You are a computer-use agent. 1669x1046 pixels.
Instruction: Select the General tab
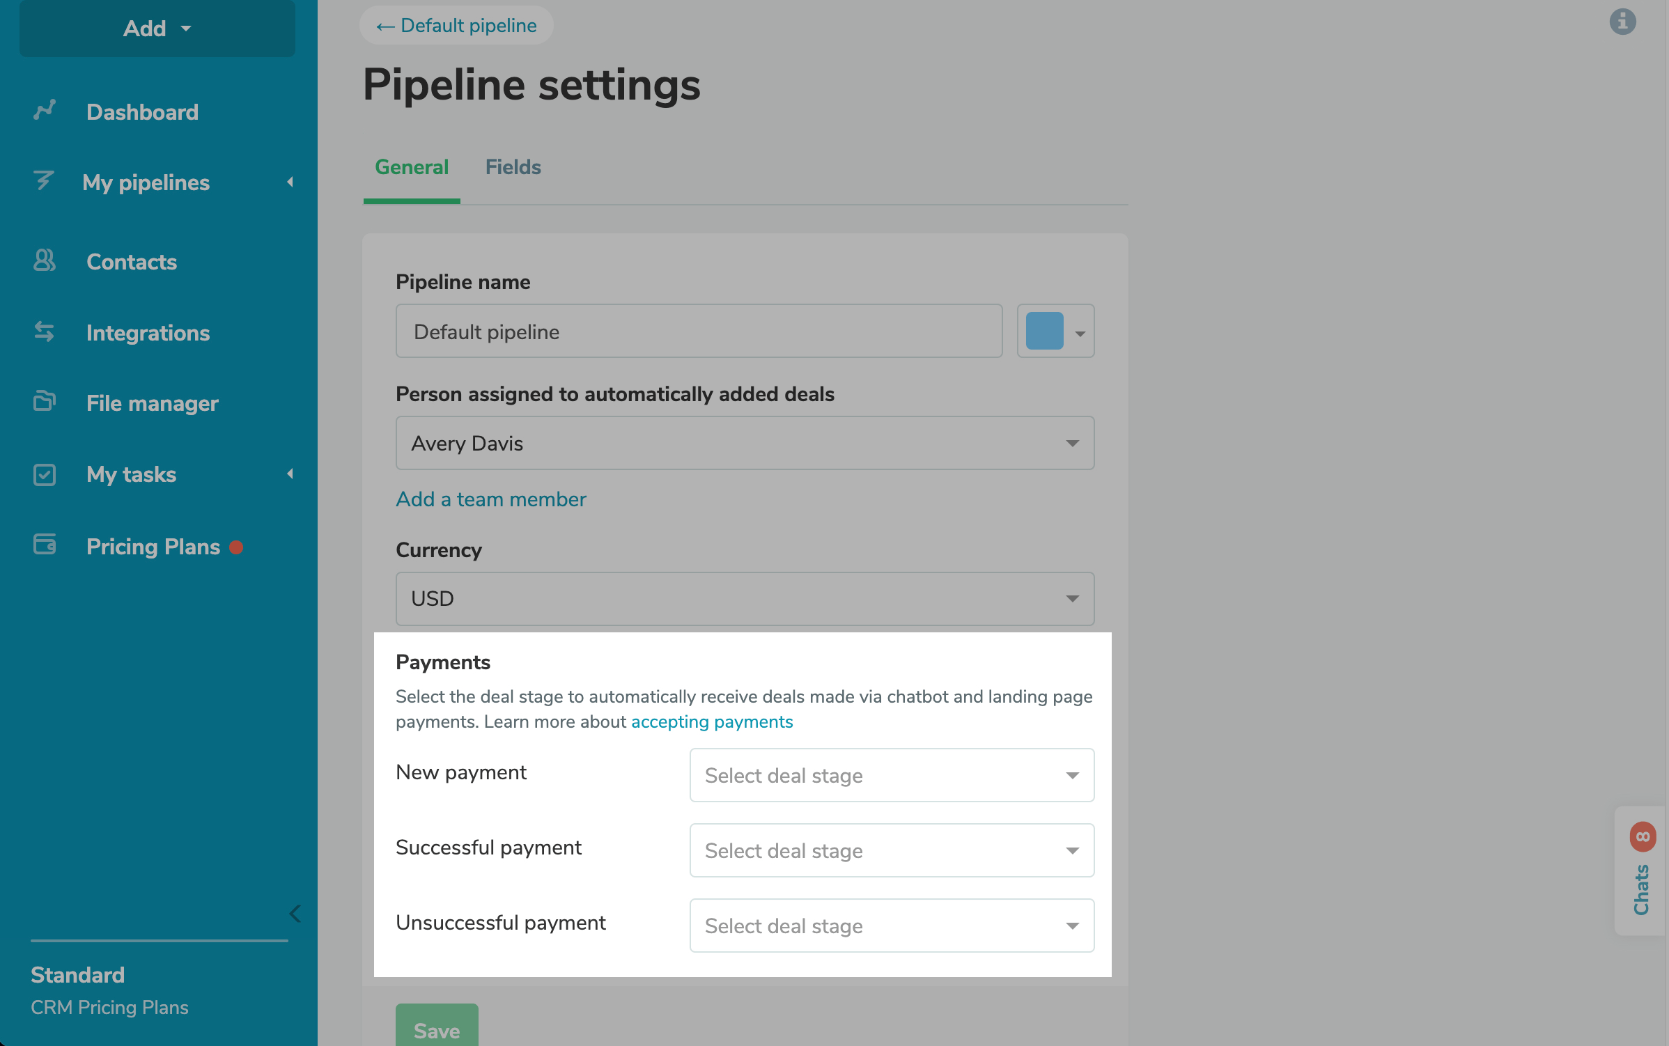[x=411, y=167]
